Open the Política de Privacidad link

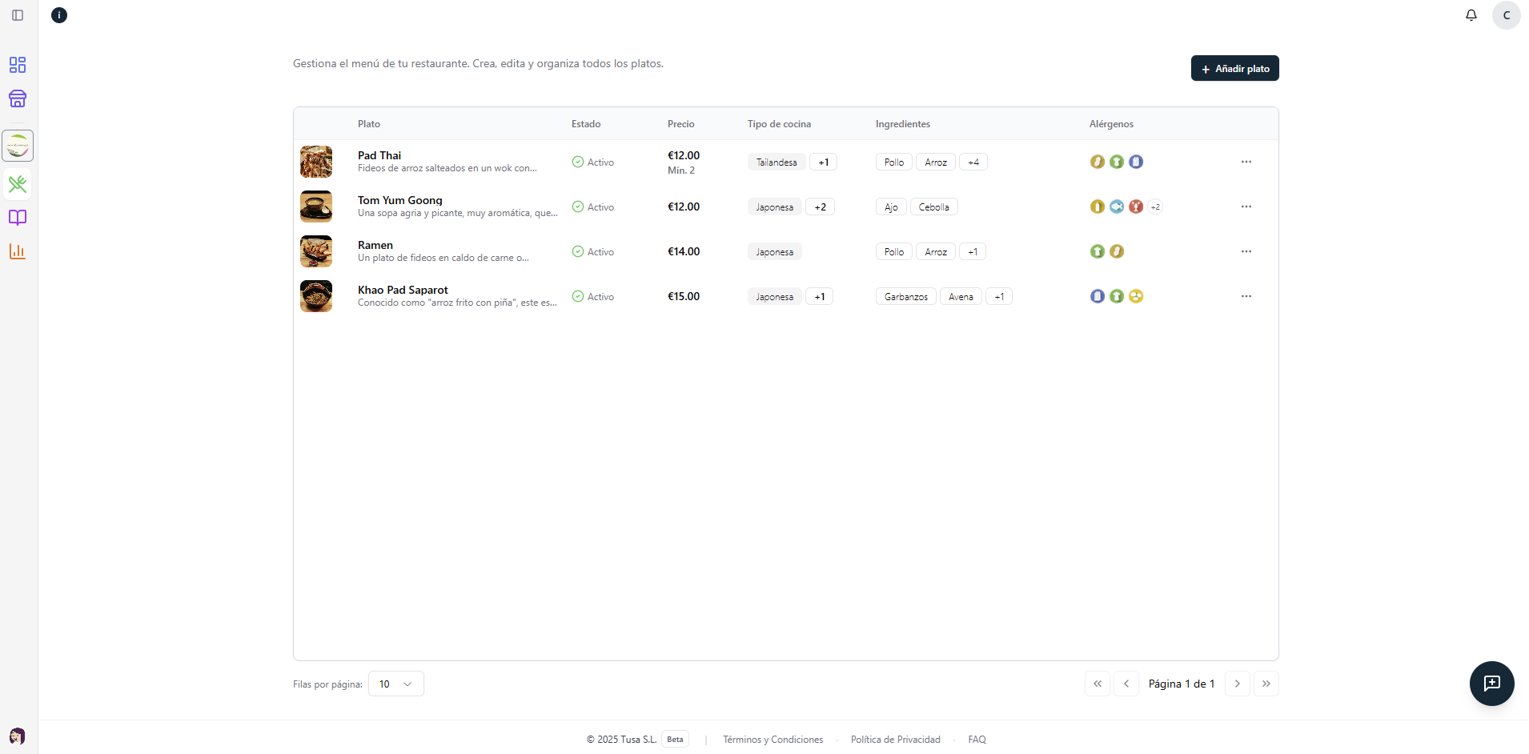[895, 739]
